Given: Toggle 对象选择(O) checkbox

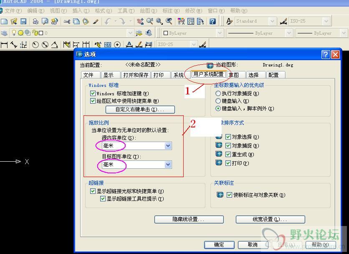Looking at the screenshot, I should tap(228, 137).
